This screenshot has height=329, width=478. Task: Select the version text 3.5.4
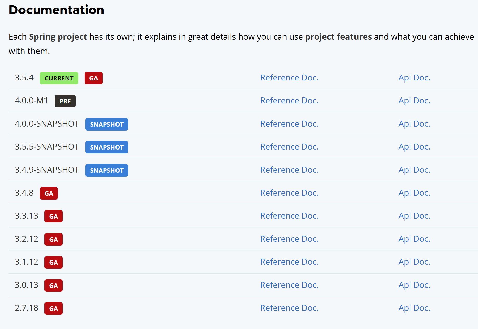pyautogui.click(x=24, y=78)
